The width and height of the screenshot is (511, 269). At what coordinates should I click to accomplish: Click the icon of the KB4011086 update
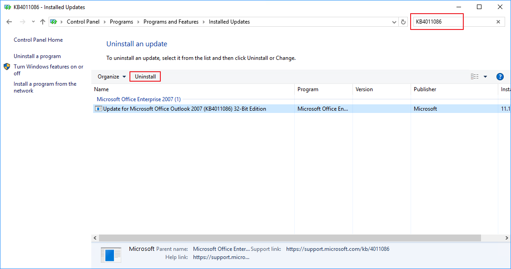click(x=99, y=108)
